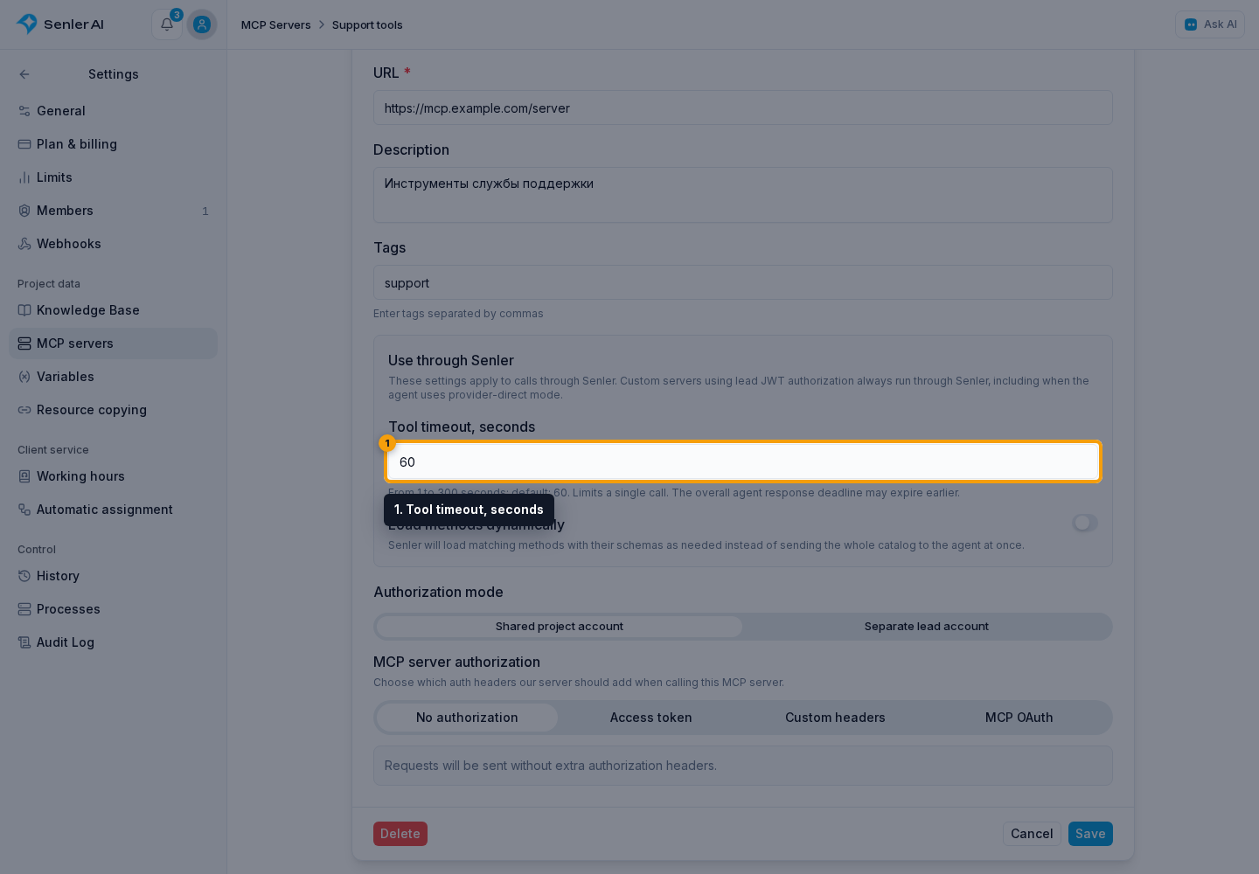Click the Processes icon in sidebar
1259x874 pixels.
(x=24, y=609)
